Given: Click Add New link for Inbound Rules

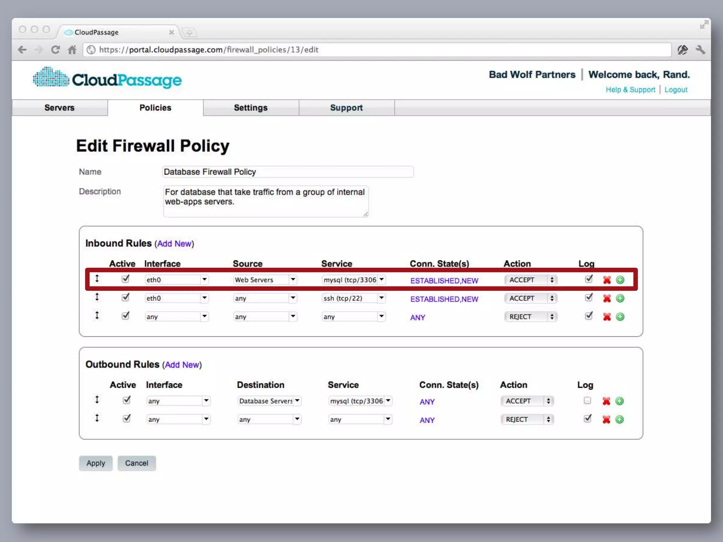Looking at the screenshot, I should coord(174,243).
